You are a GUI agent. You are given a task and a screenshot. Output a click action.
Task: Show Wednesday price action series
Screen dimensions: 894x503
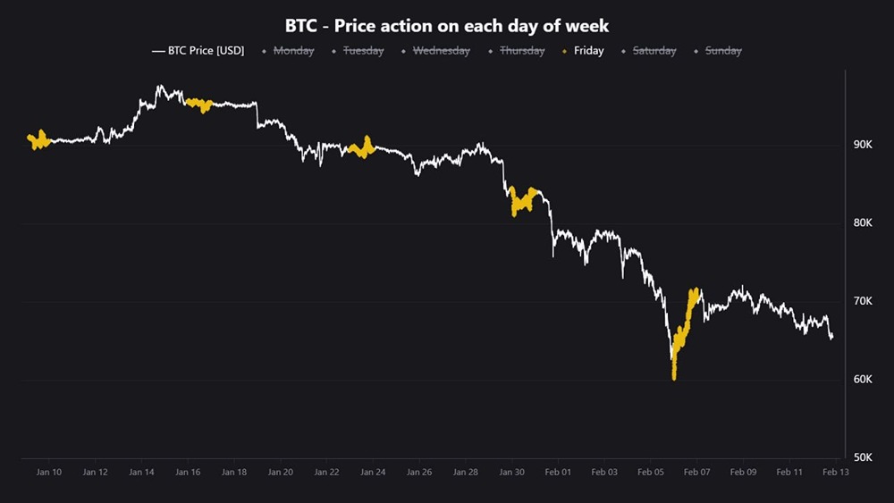[441, 51]
